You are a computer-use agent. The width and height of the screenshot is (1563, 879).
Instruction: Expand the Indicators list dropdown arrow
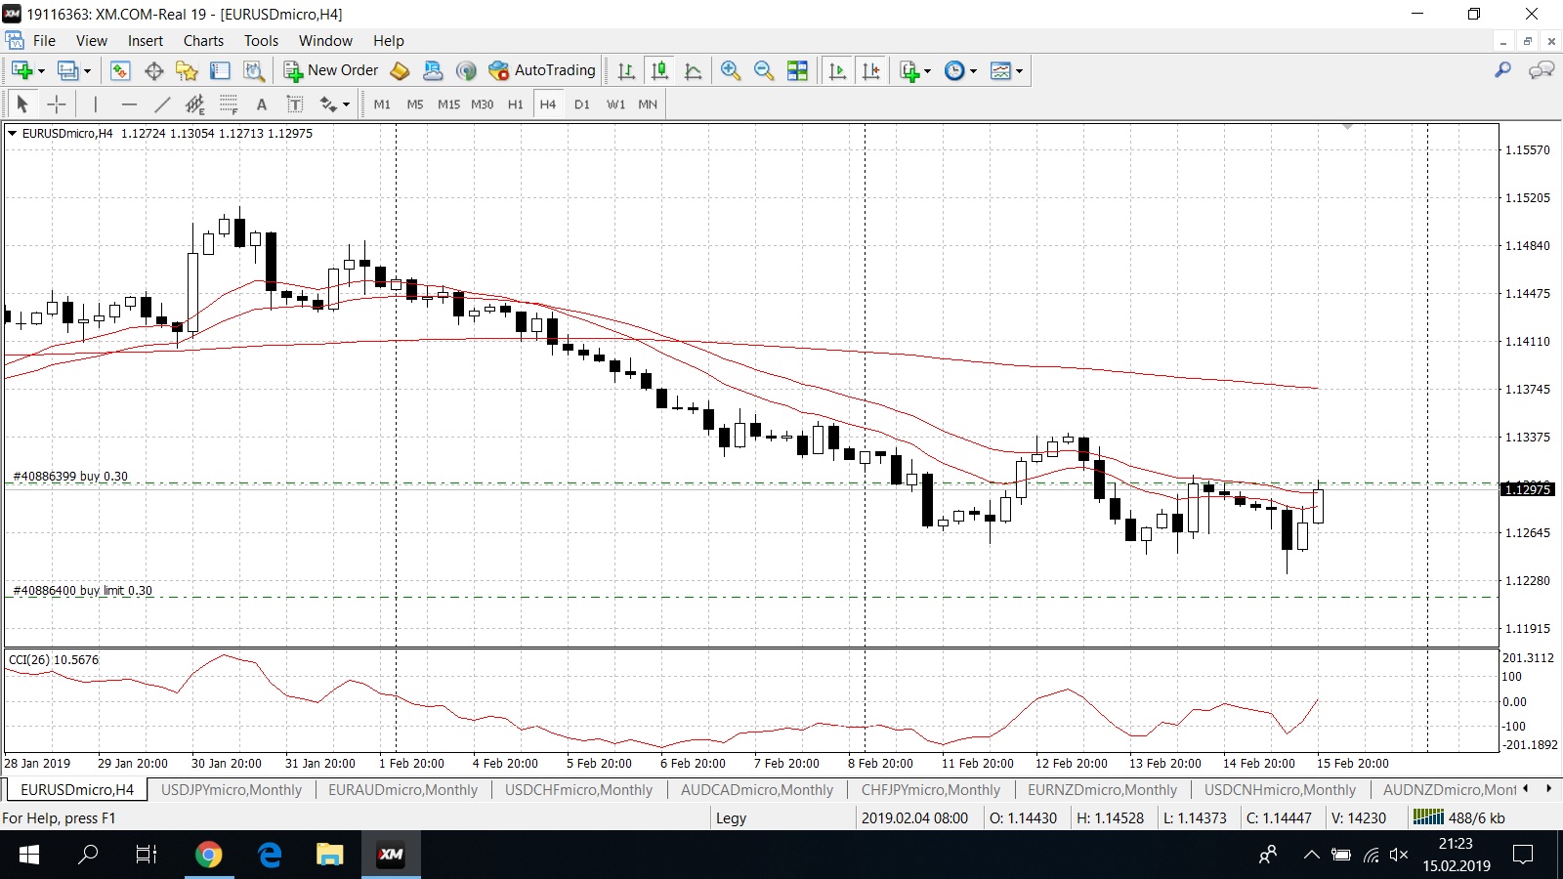[927, 71]
